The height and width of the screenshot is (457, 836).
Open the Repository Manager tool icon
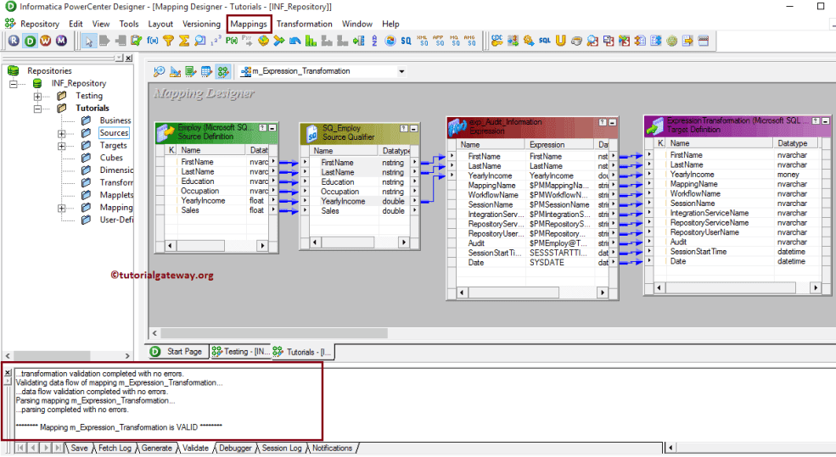[14, 41]
